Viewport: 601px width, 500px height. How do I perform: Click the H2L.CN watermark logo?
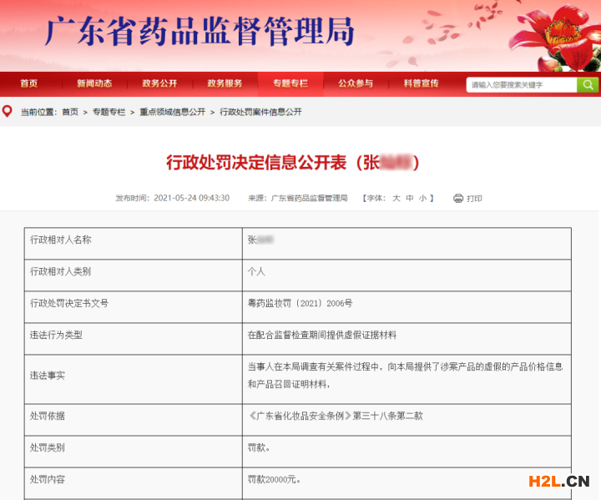coord(558,480)
